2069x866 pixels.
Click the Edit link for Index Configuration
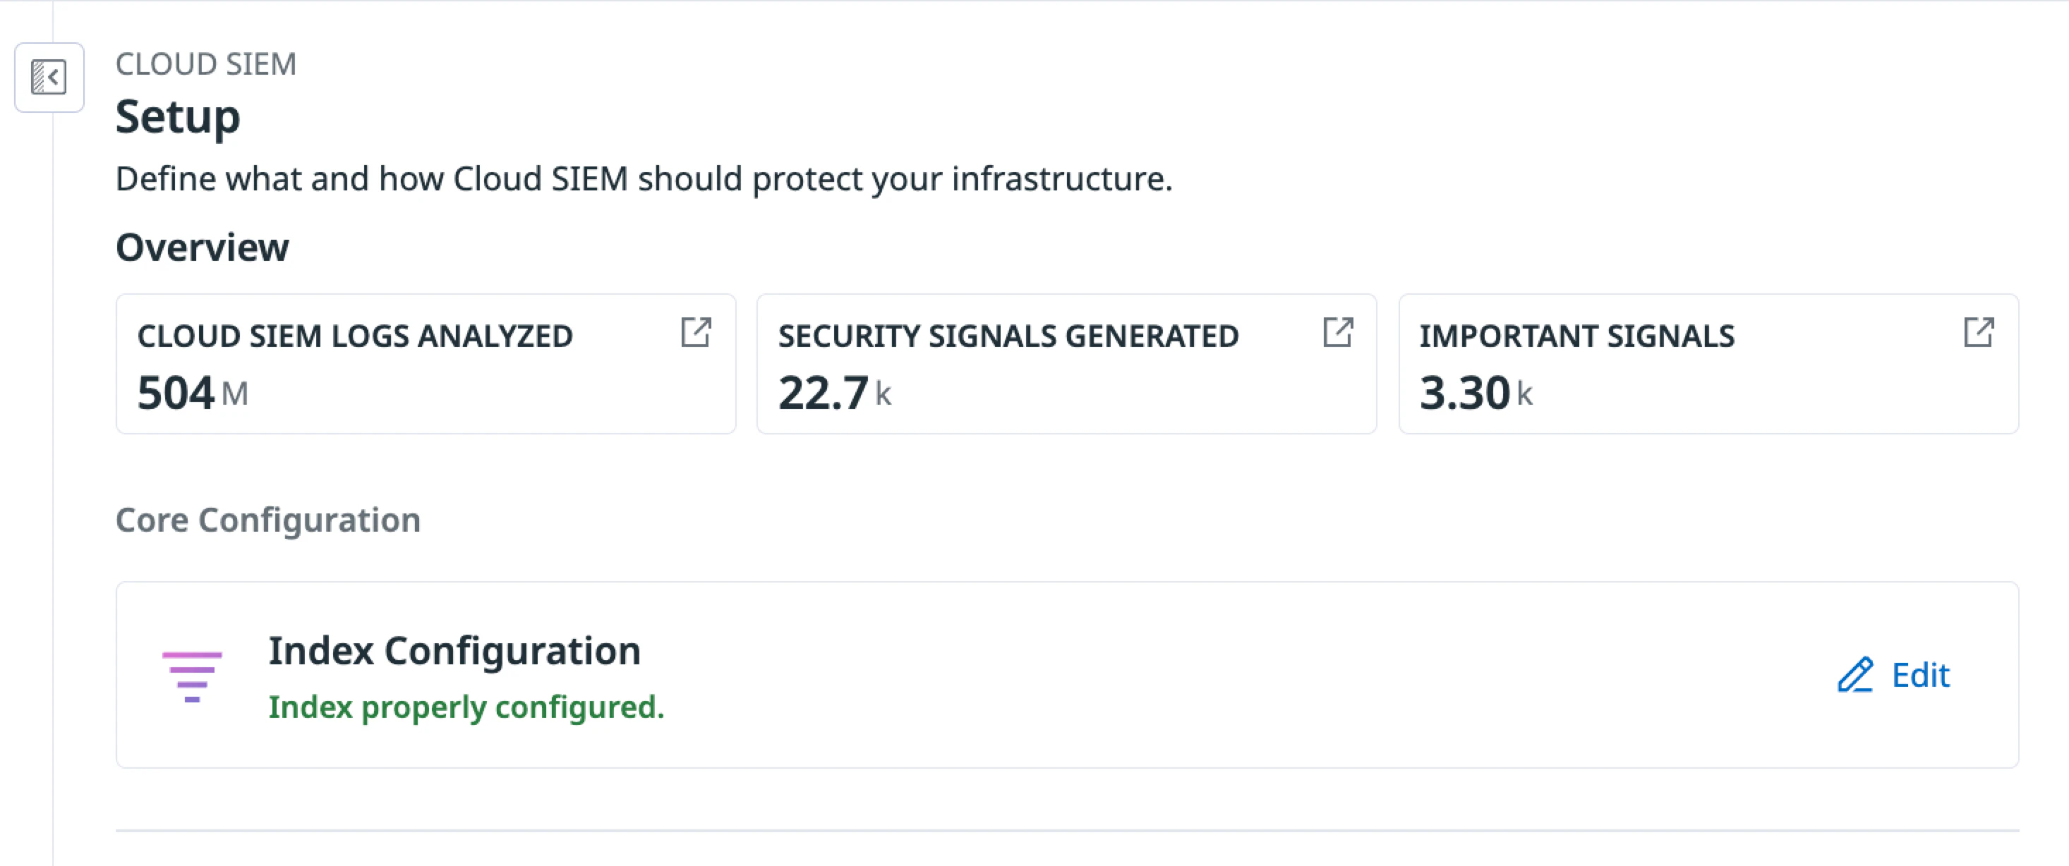click(1919, 675)
